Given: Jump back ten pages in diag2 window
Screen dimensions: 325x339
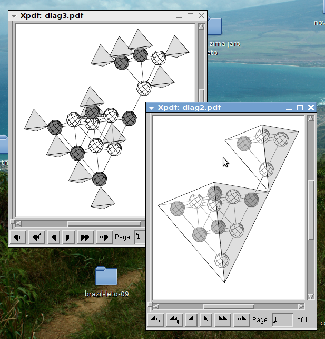Looking at the screenshot, I should click(174, 319).
